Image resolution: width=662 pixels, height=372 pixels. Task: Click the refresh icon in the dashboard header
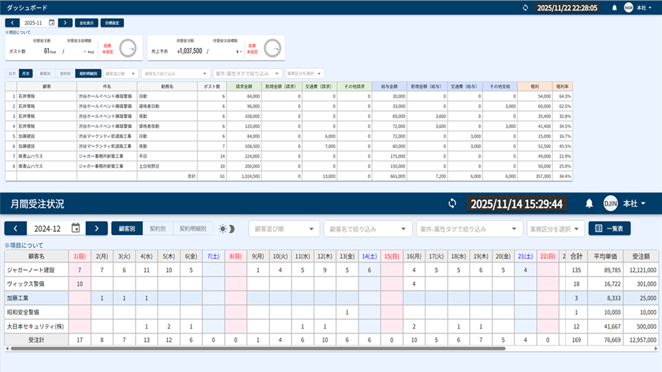pyautogui.click(x=525, y=8)
